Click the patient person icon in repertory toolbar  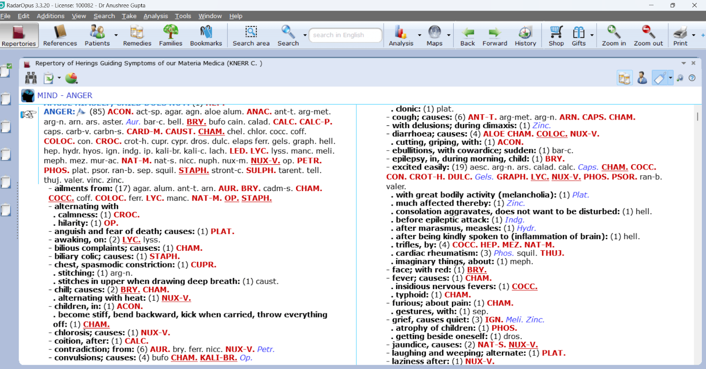click(x=642, y=78)
